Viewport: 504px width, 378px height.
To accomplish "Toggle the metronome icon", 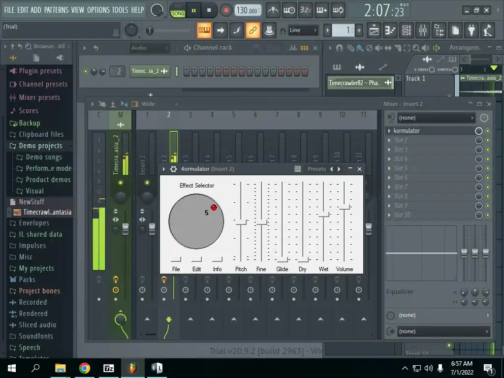I will click(x=273, y=11).
